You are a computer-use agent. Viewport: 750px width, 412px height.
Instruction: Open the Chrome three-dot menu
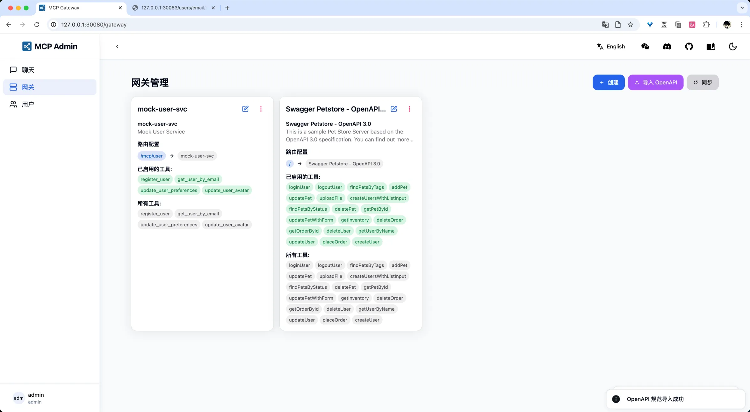[x=741, y=25]
